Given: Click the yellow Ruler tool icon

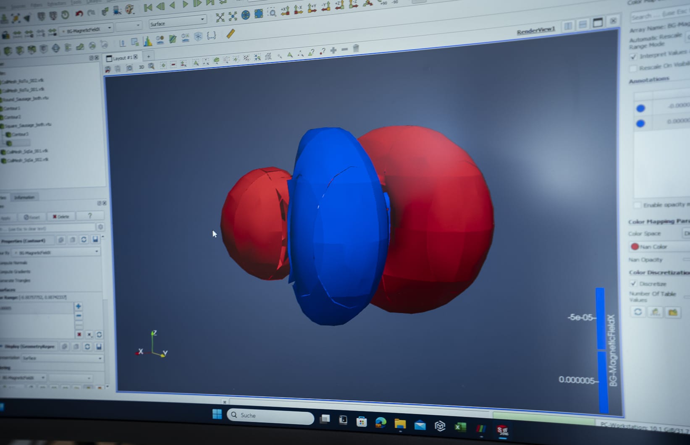Looking at the screenshot, I should pyautogui.click(x=230, y=34).
